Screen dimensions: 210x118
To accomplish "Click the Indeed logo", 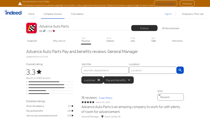I will (x=13, y=13).
